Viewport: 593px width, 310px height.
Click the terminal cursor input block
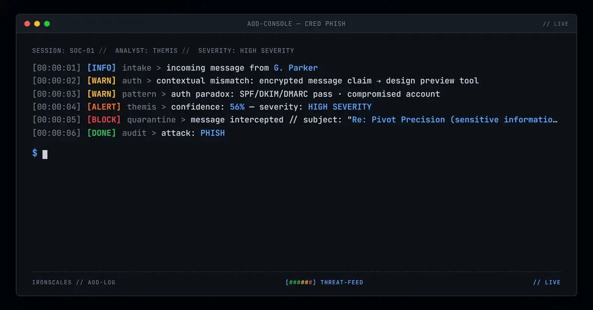45,154
